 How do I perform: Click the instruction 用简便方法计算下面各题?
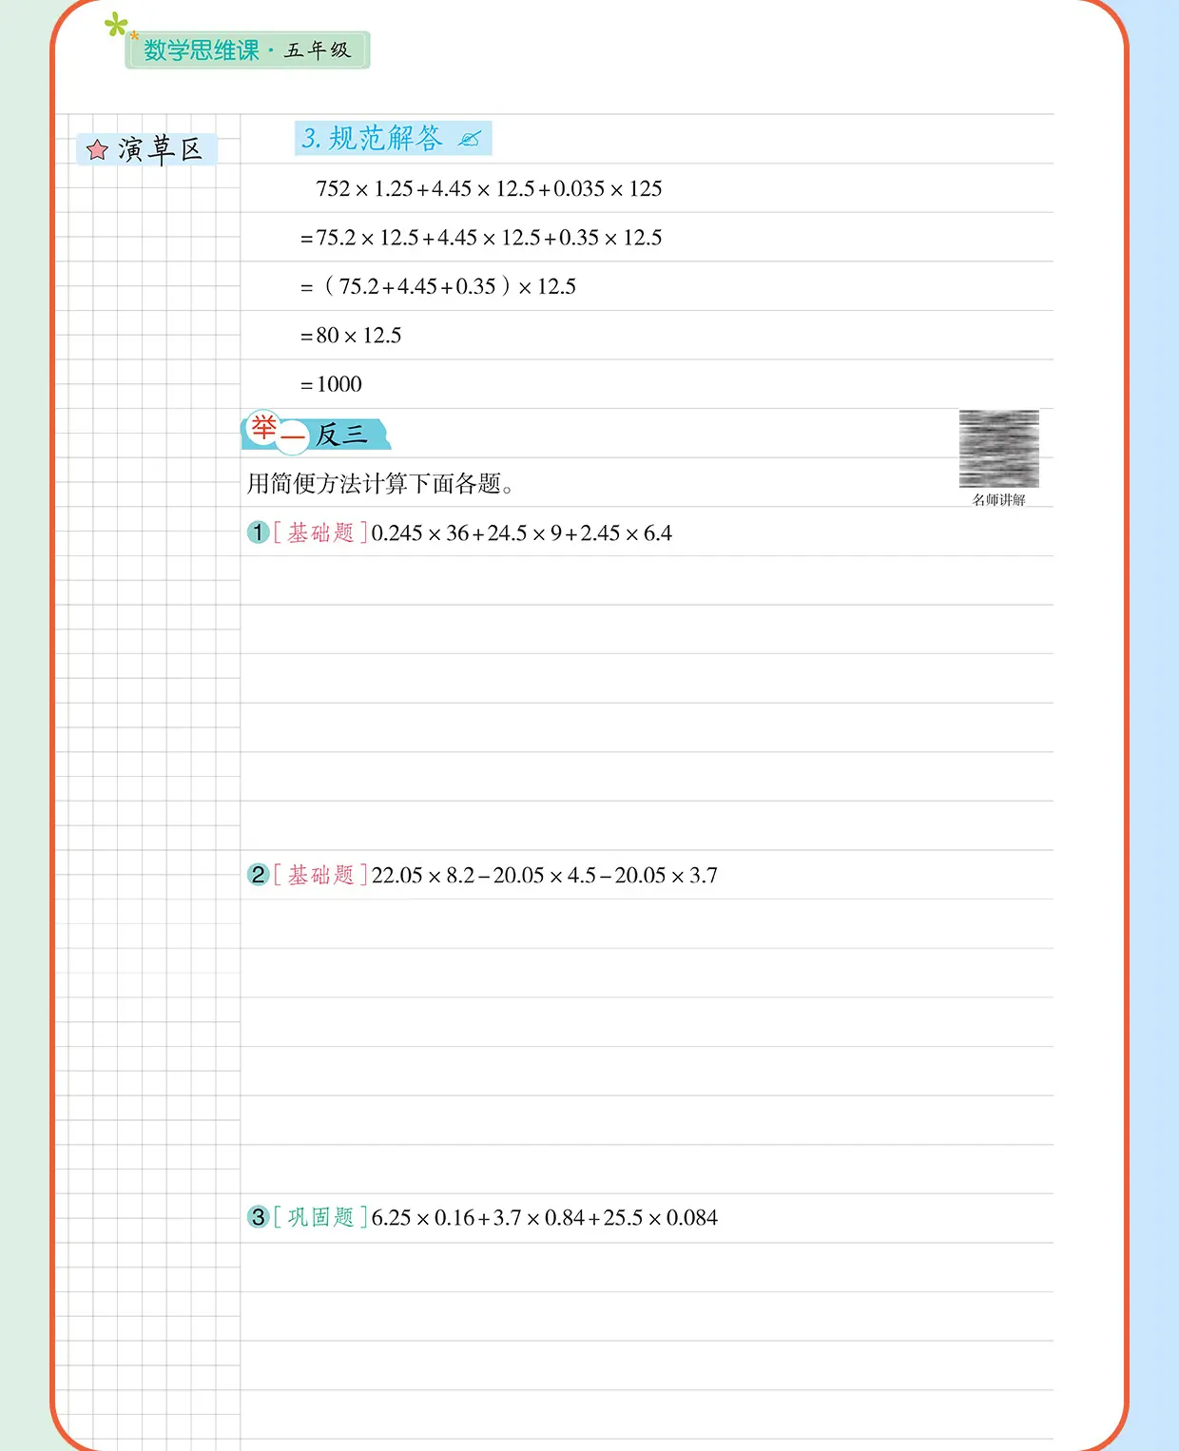pos(379,484)
